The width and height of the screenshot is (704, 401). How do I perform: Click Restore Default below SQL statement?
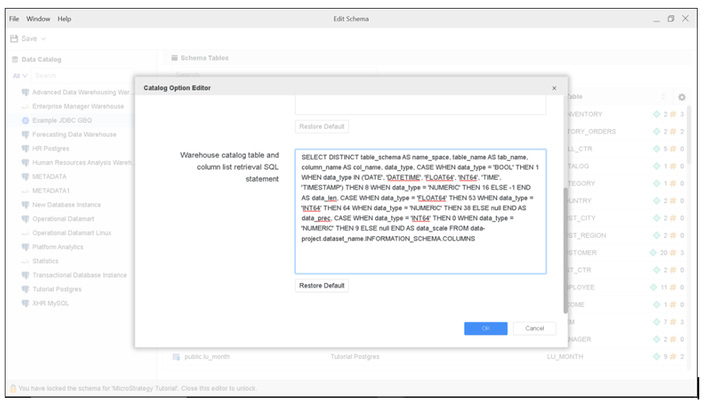321,285
